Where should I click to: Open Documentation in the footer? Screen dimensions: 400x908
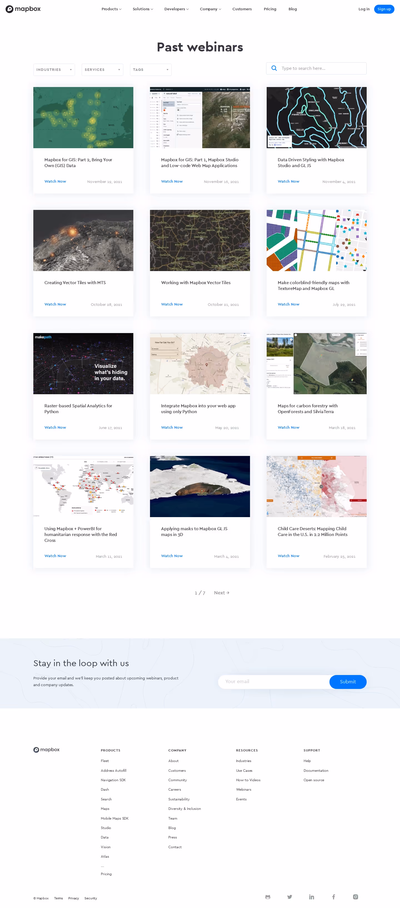tap(316, 771)
